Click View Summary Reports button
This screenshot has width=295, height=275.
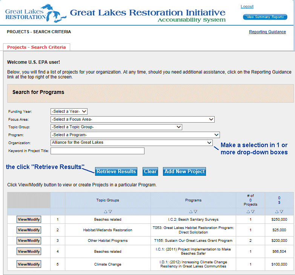point(265,17)
